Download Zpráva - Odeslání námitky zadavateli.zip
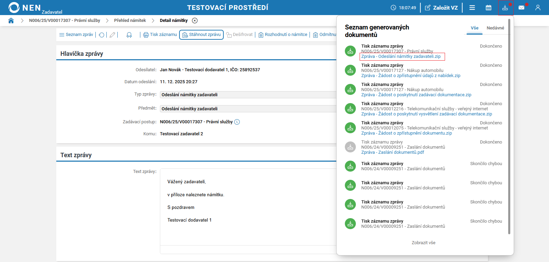The image size is (549, 262). pos(401,57)
